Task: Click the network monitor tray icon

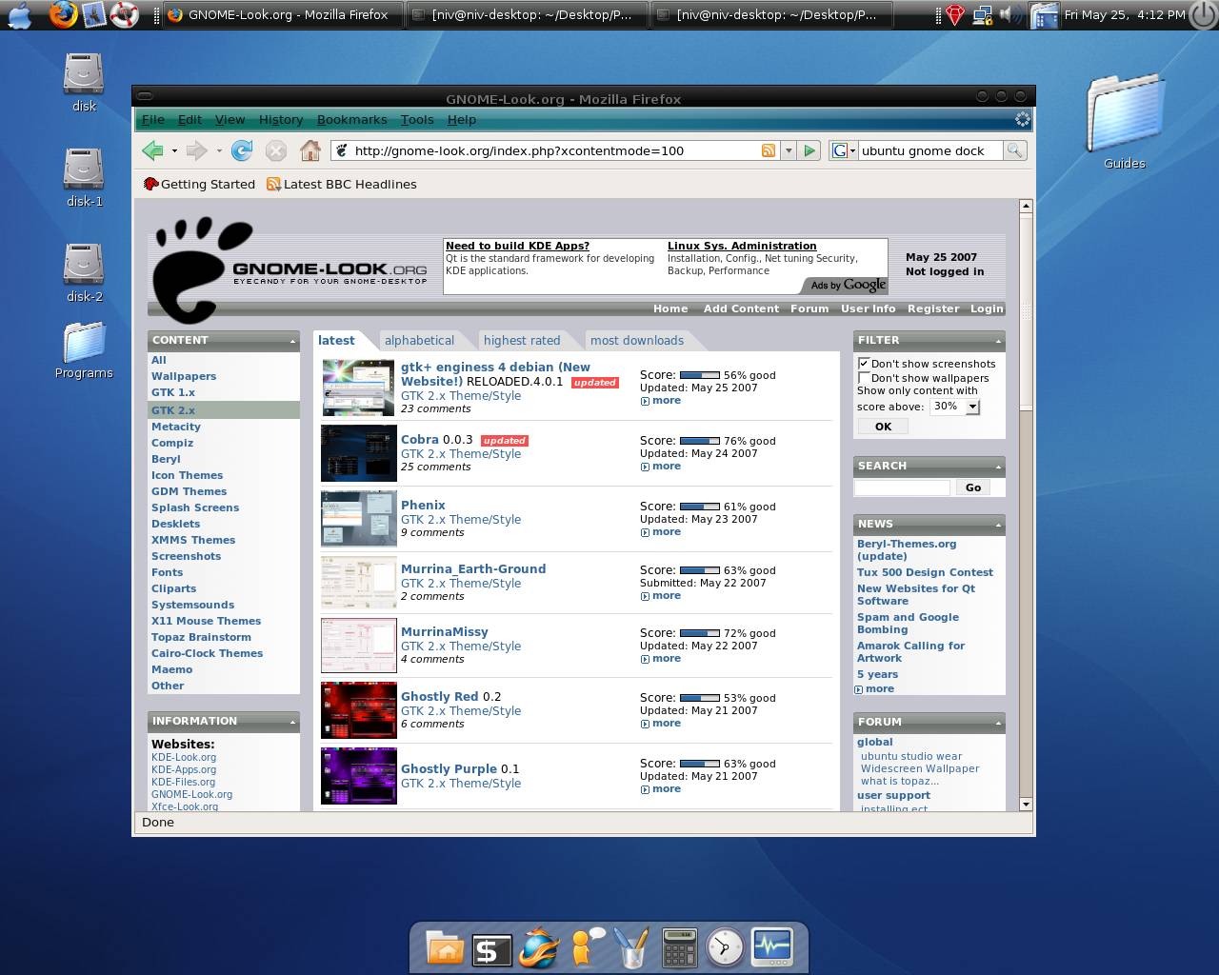Action: [983, 14]
